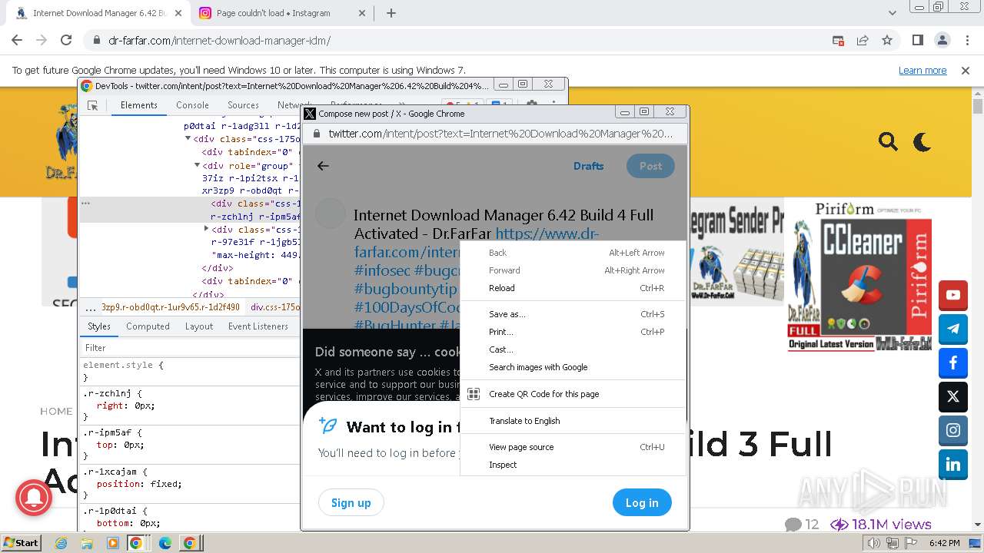Open the Computed tab in DevTools styles pane
Screen dimensions: 984x553
tap(148, 326)
